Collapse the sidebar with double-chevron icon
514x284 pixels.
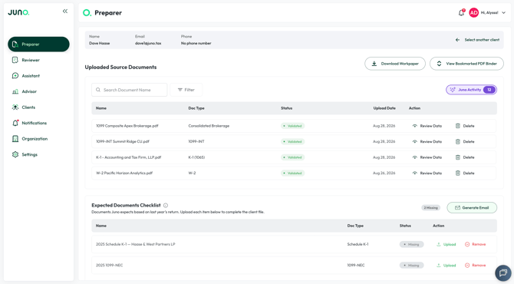65,12
